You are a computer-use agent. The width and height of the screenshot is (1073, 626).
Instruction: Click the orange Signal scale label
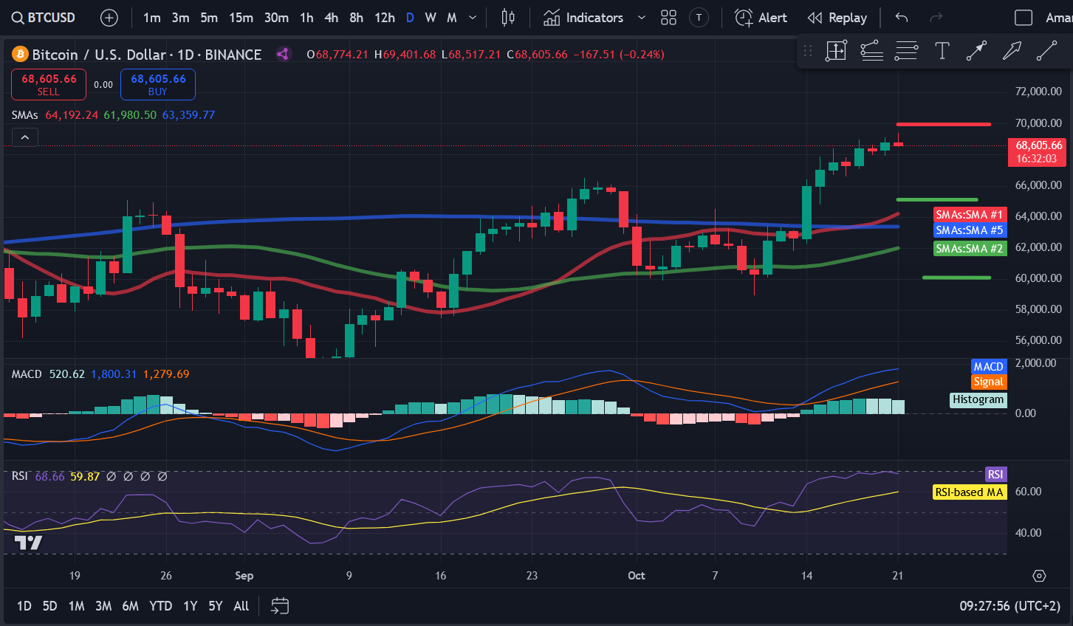[989, 382]
